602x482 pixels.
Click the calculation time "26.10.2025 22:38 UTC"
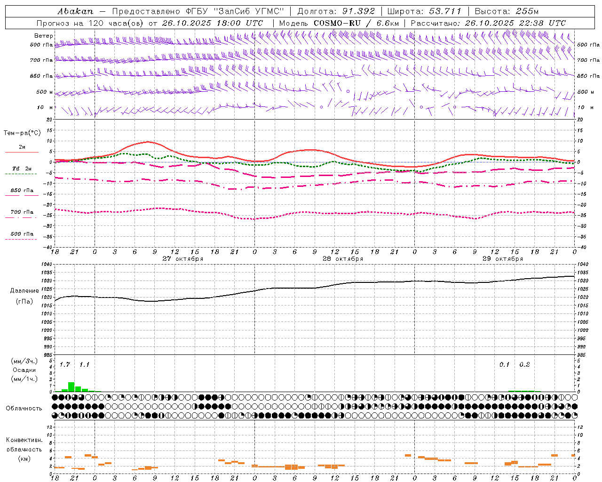pos(515,23)
